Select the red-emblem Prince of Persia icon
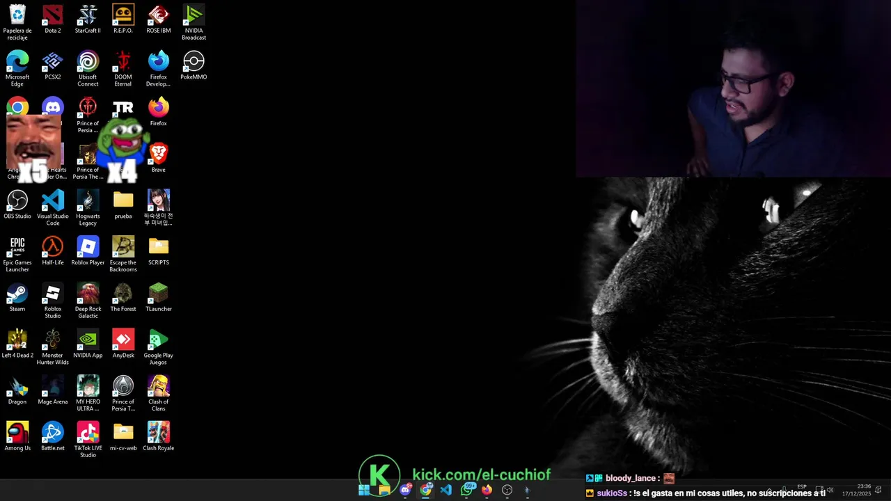Viewport: 891px width, 501px height. [x=88, y=115]
